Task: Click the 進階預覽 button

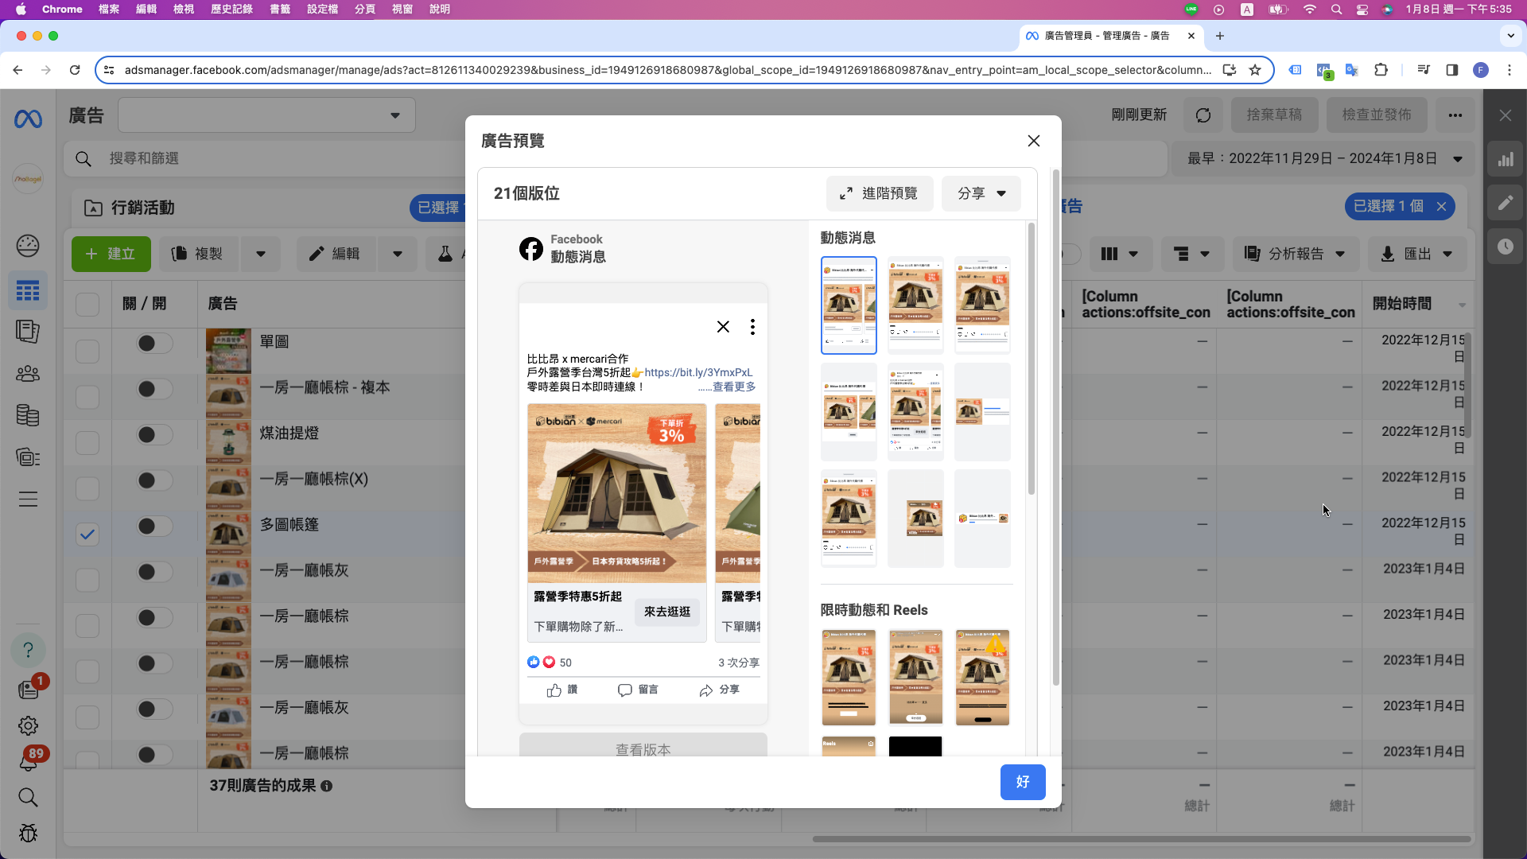Action: click(880, 193)
